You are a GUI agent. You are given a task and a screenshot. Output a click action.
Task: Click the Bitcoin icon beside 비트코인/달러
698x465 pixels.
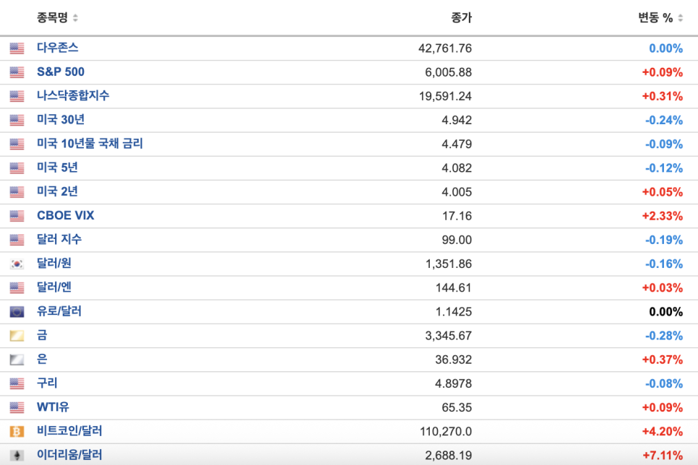click(x=17, y=432)
